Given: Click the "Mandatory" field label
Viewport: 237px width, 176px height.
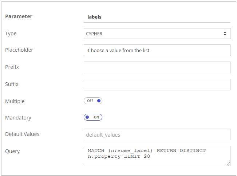Looking at the screenshot, I should coord(18,118).
